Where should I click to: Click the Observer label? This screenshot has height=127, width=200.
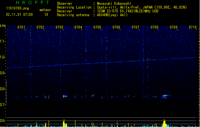pyautogui.click(x=65, y=3)
